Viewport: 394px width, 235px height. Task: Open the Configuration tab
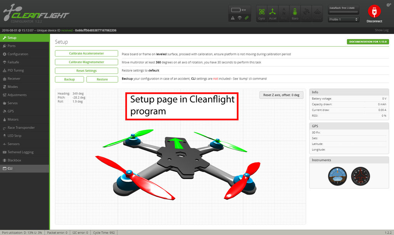pyautogui.click(x=25, y=54)
